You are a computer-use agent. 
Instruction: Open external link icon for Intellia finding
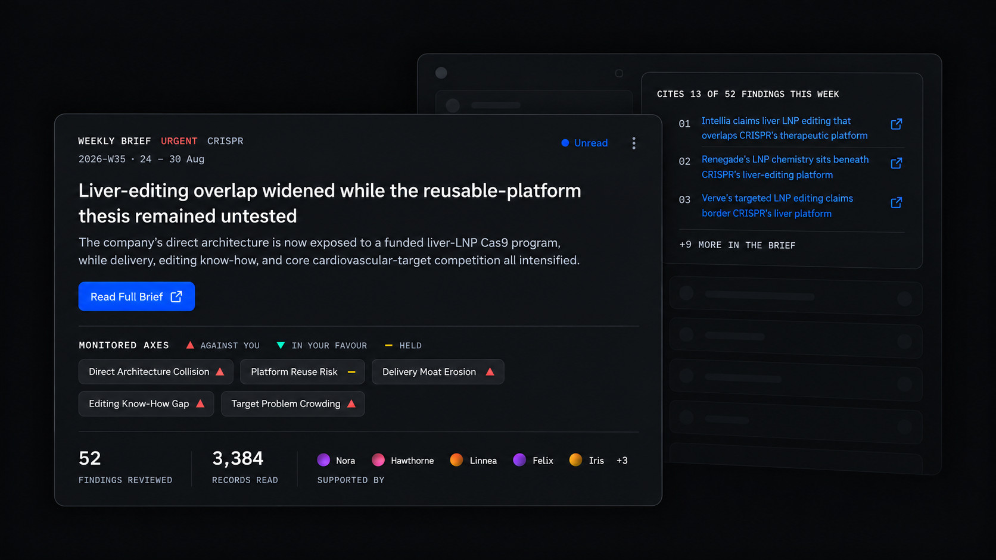896,124
